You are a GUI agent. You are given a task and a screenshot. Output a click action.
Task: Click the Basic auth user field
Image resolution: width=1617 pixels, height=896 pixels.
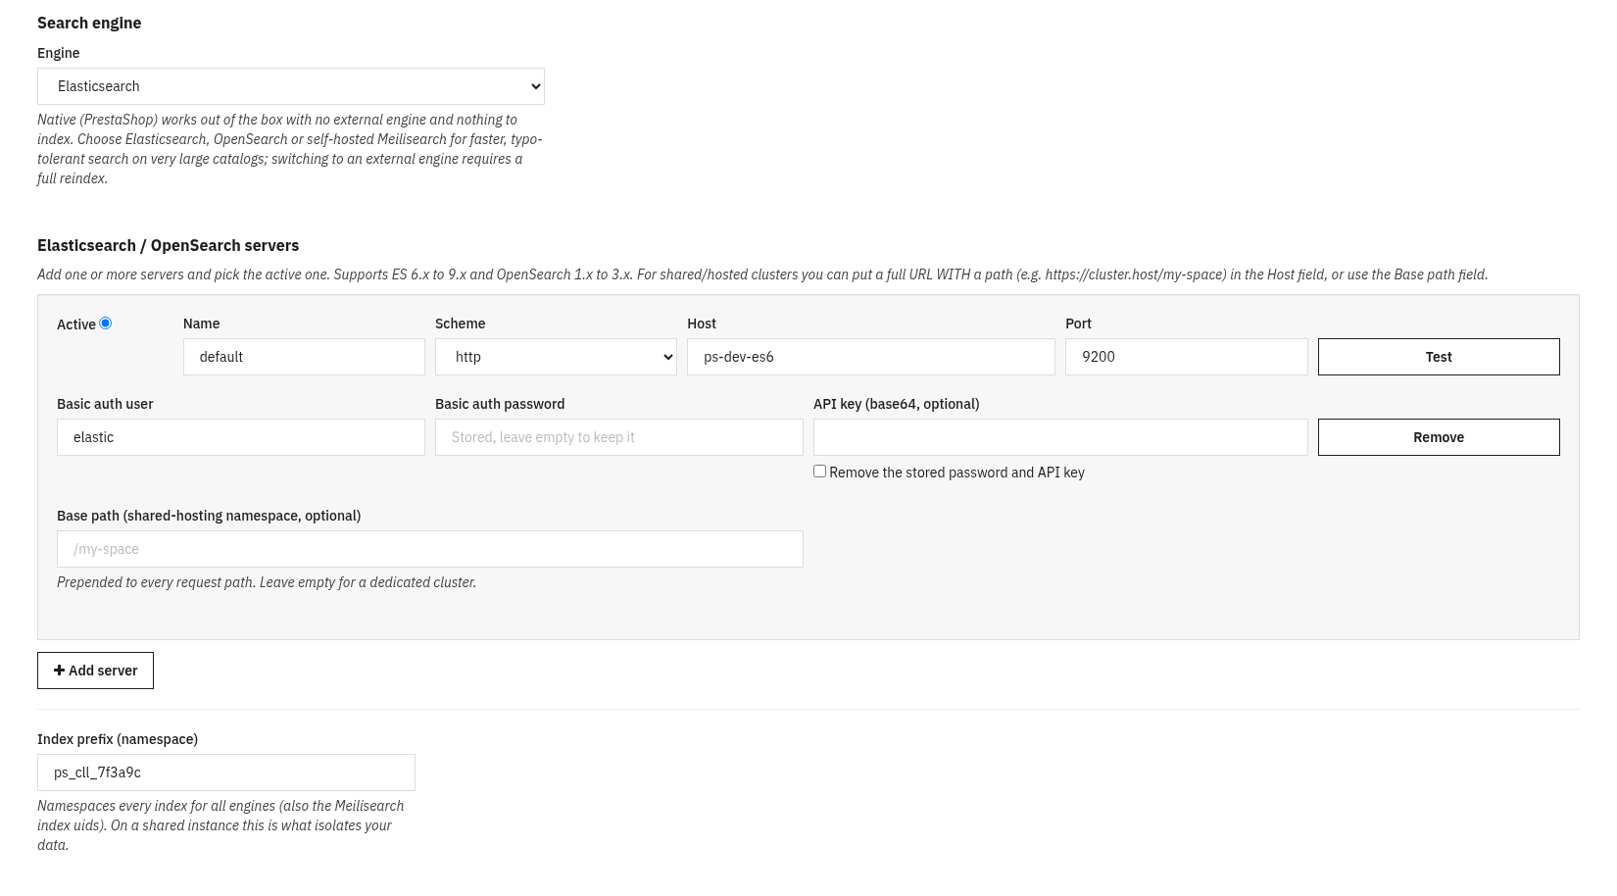[x=241, y=437]
